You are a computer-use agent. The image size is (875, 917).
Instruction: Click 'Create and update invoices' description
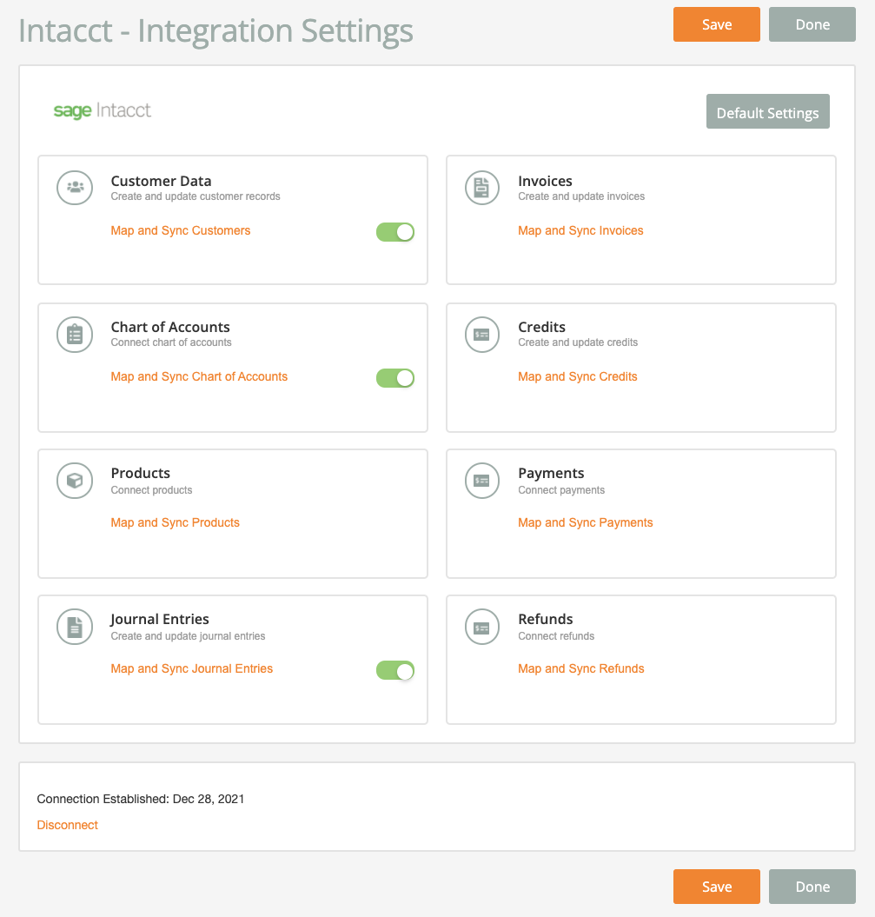pyautogui.click(x=581, y=196)
